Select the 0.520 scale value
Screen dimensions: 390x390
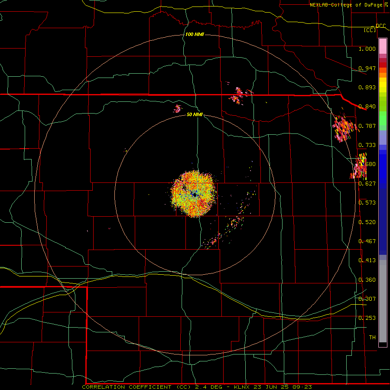pyautogui.click(x=367, y=222)
